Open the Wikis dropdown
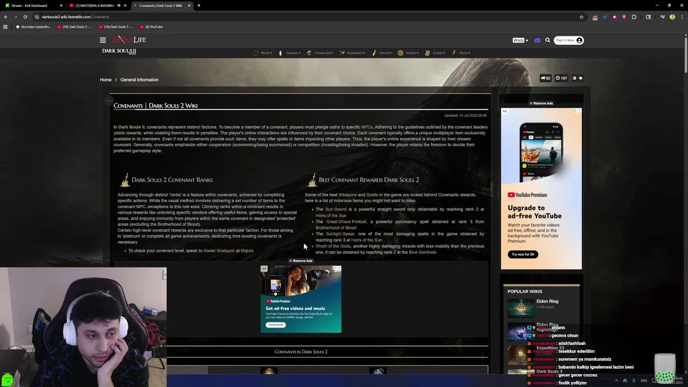Screen dimensions: 688x387 [520, 40]
